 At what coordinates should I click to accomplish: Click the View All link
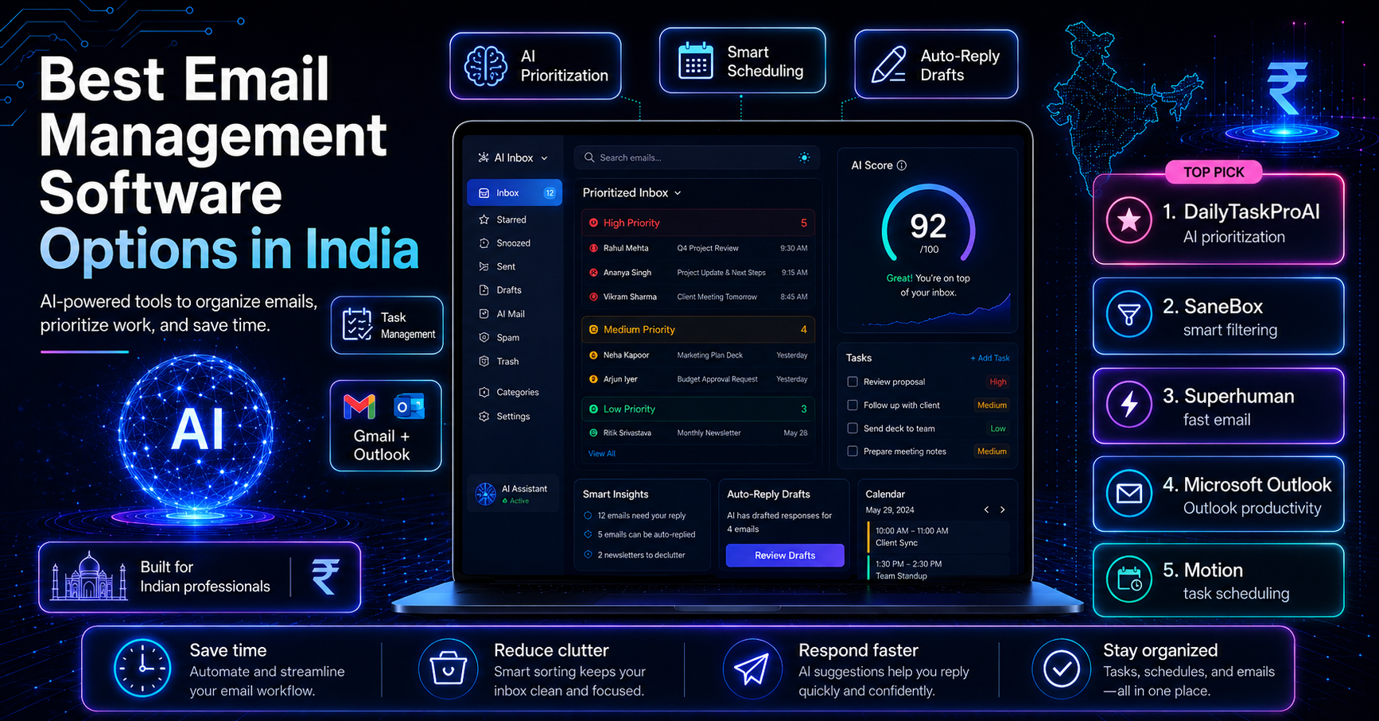coord(602,453)
